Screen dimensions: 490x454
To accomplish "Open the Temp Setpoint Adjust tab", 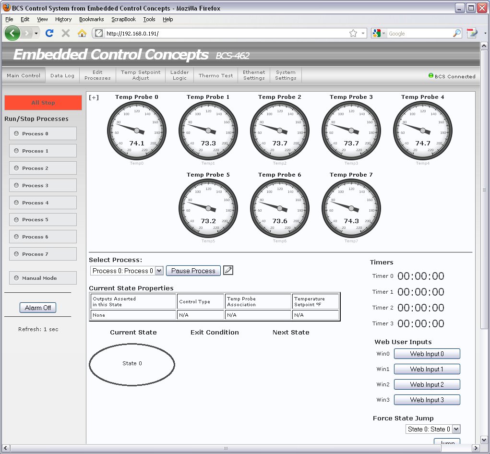I will [141, 75].
